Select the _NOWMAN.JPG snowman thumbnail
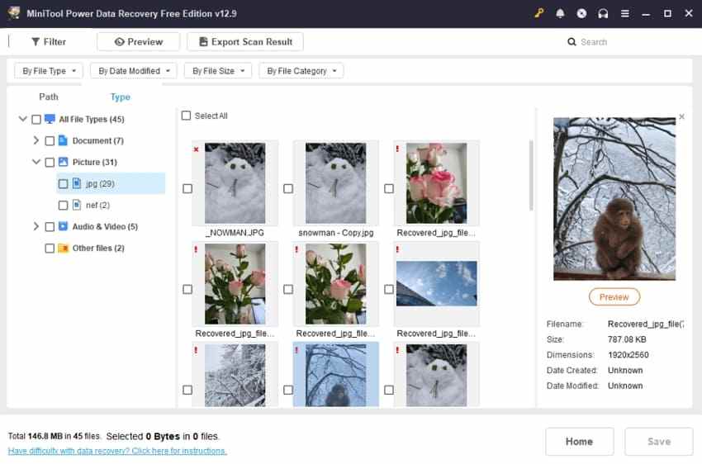Image resolution: width=702 pixels, height=464 pixels. (x=235, y=183)
